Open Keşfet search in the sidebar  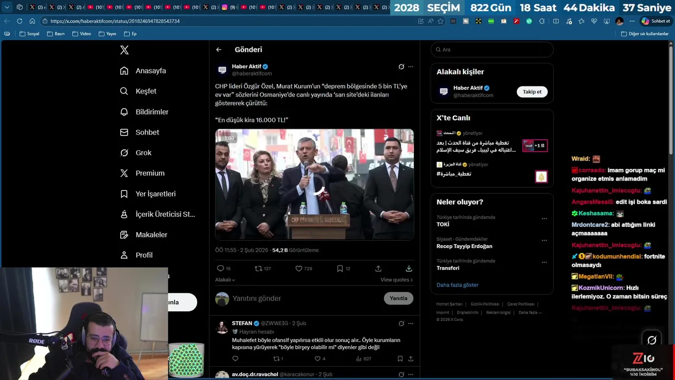click(139, 91)
